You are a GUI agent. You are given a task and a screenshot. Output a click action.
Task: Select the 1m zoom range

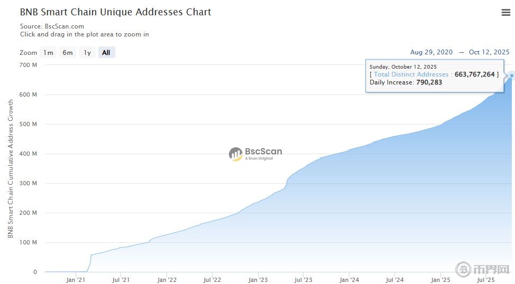point(48,52)
